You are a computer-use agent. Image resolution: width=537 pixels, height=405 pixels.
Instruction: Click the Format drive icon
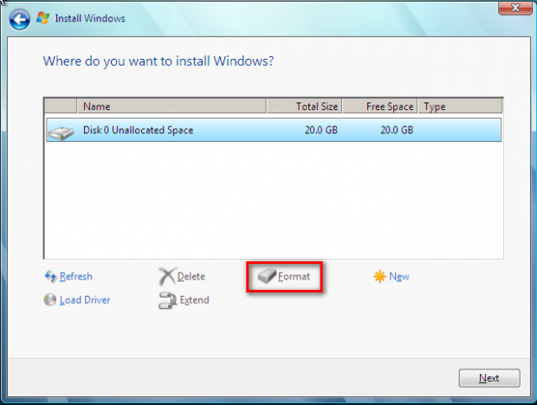267,276
